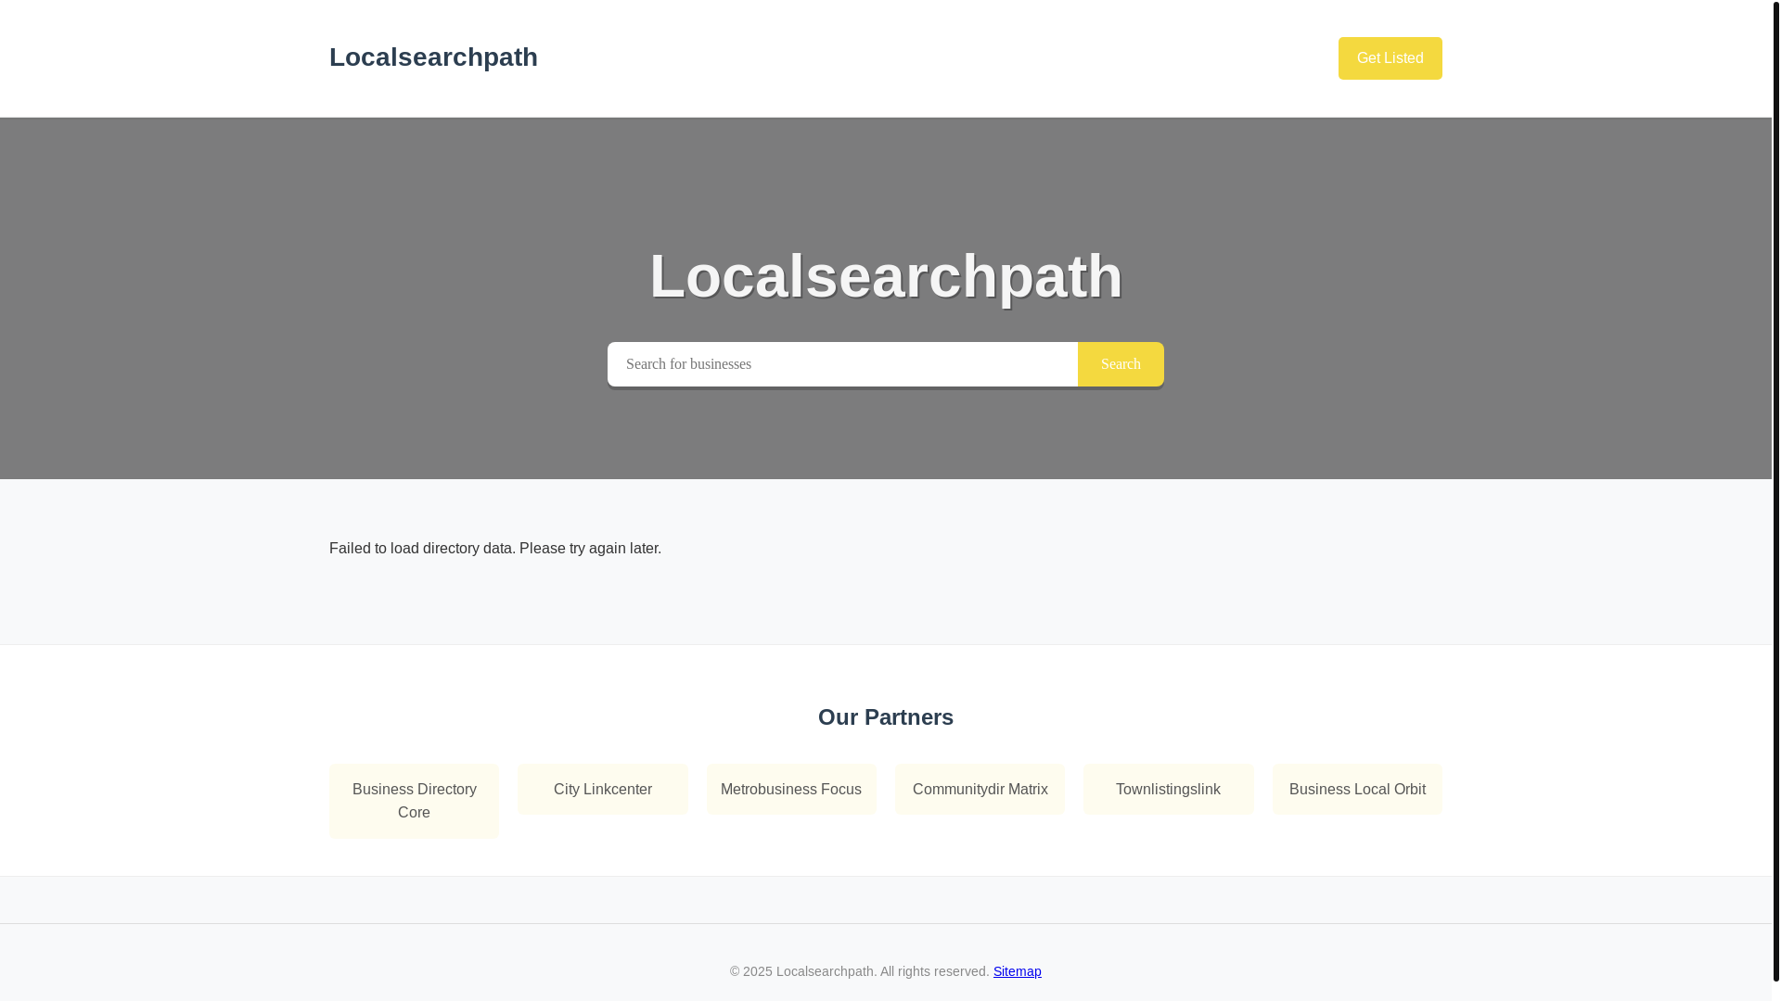Click the 2025 copyright notice text
This screenshot has width=1781, height=1001.
click(859, 971)
